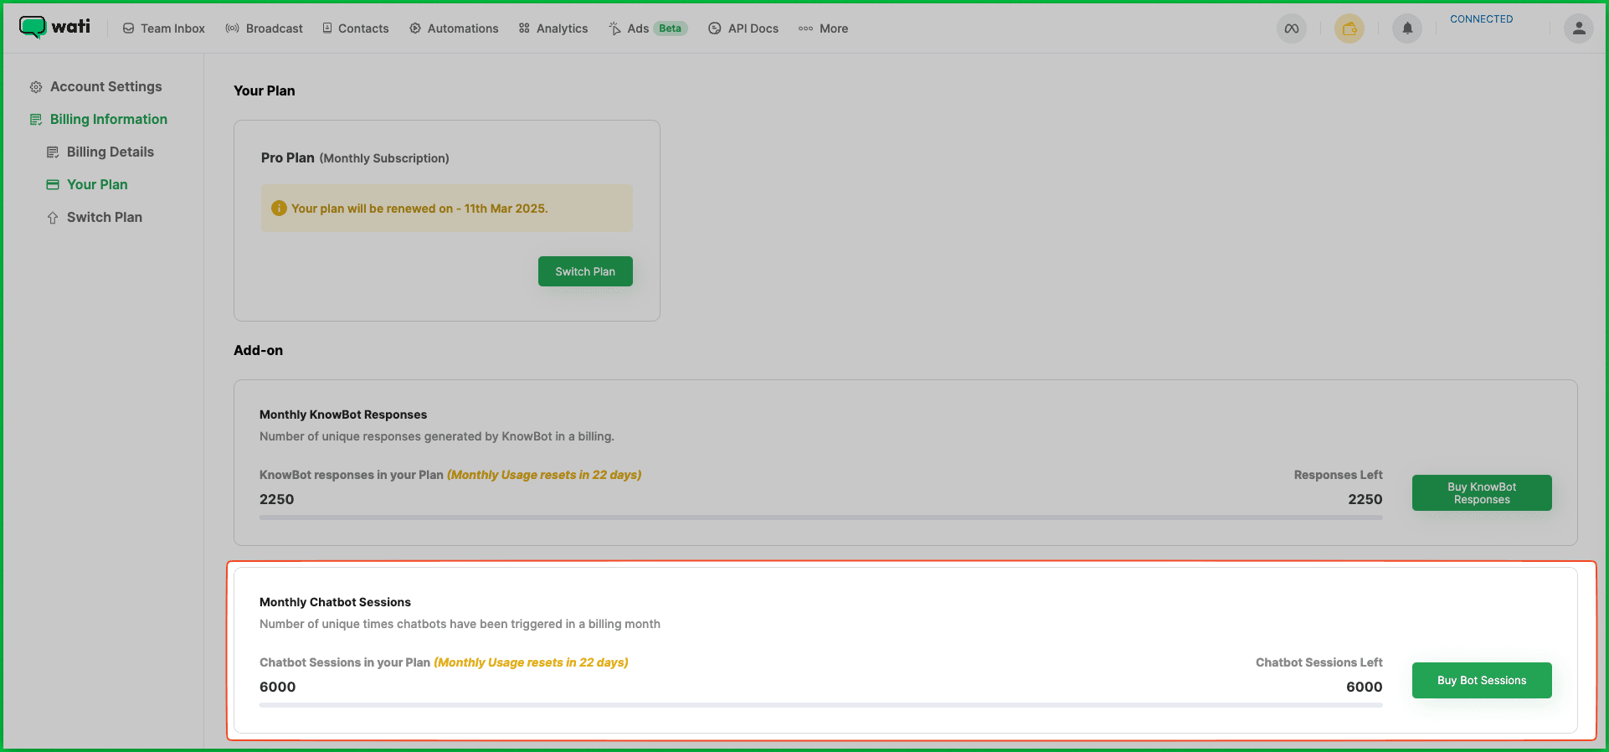Viewport: 1609px width, 752px height.
Task: Click the CONNECTED status label
Action: tap(1481, 19)
